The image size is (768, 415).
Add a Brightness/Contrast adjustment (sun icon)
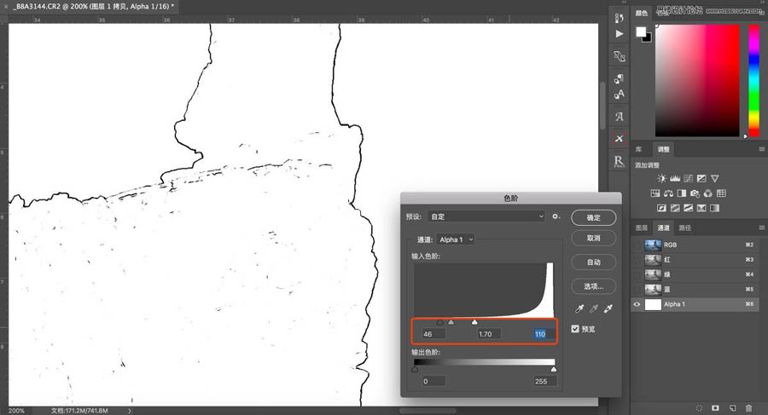click(661, 178)
